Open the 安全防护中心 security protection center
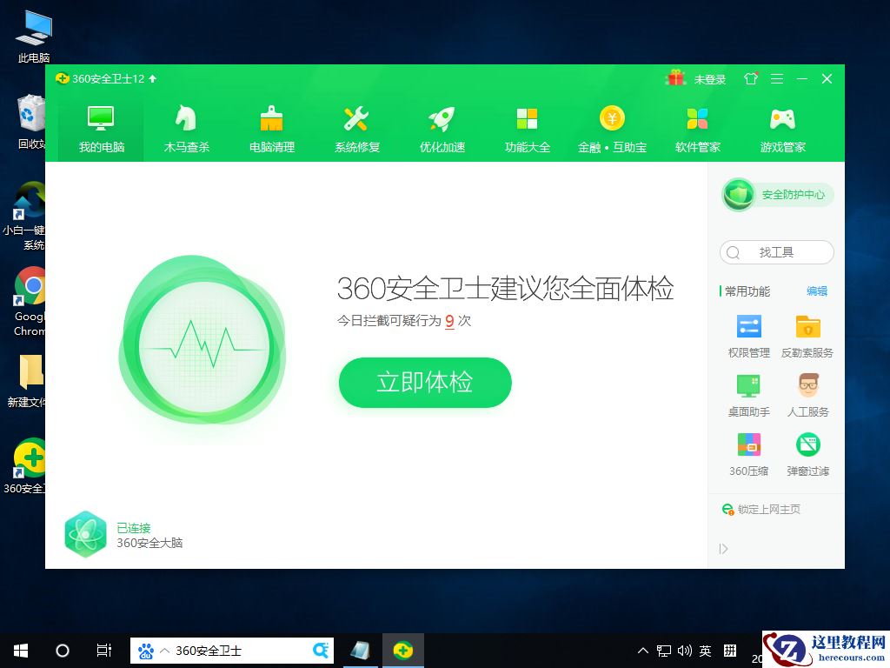Screen dimensions: 890x668 [x=776, y=195]
